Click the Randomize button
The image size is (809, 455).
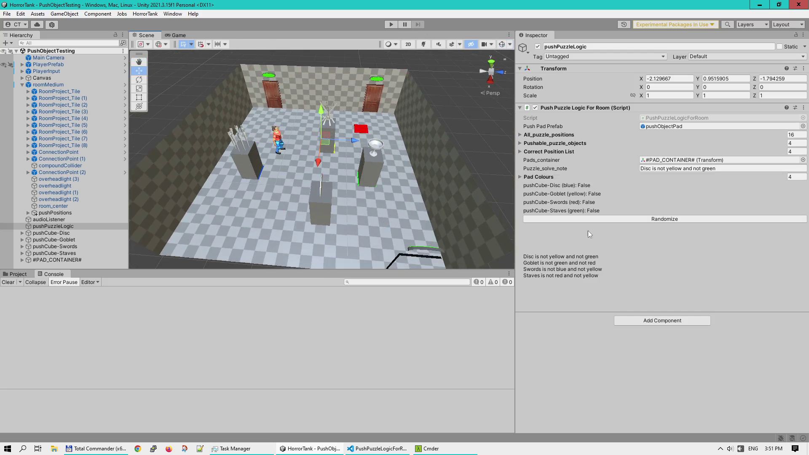coord(664,219)
